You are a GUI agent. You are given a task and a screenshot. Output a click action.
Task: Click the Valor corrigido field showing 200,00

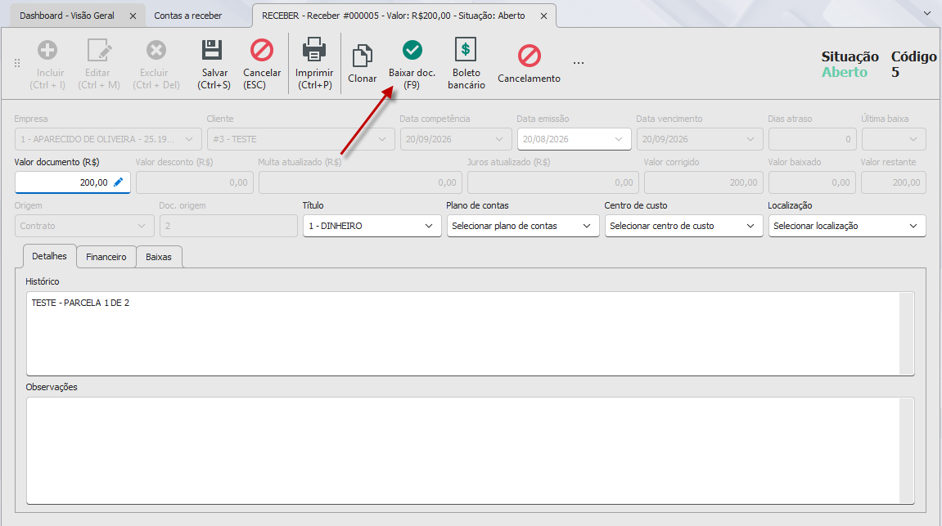(704, 182)
